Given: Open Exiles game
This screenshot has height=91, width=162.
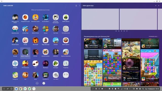Looking at the screenshot, I should pyautogui.click(x=35, y=75).
